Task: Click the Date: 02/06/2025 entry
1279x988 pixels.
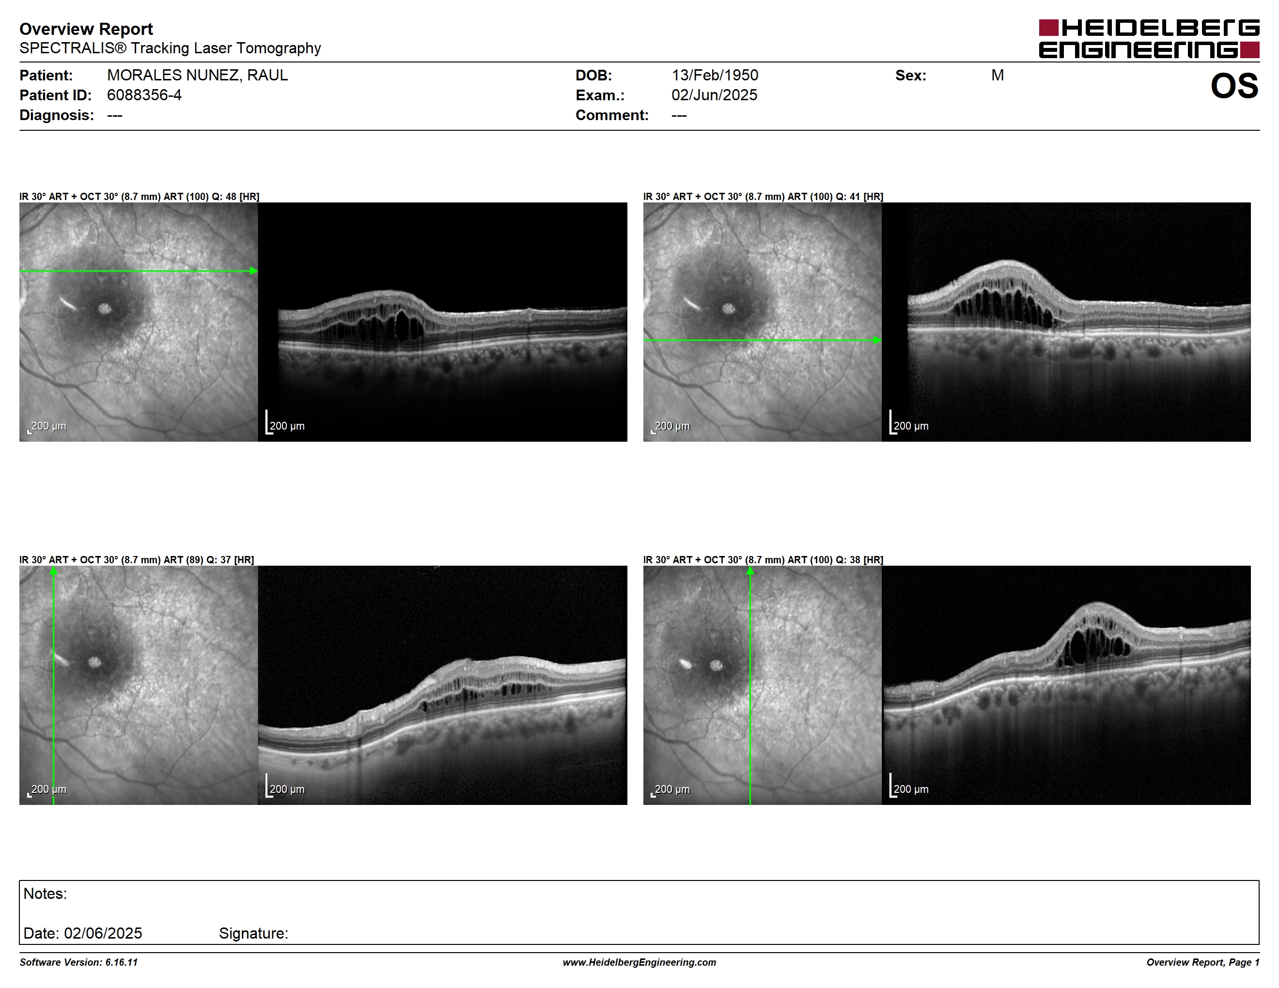Action: [82, 933]
